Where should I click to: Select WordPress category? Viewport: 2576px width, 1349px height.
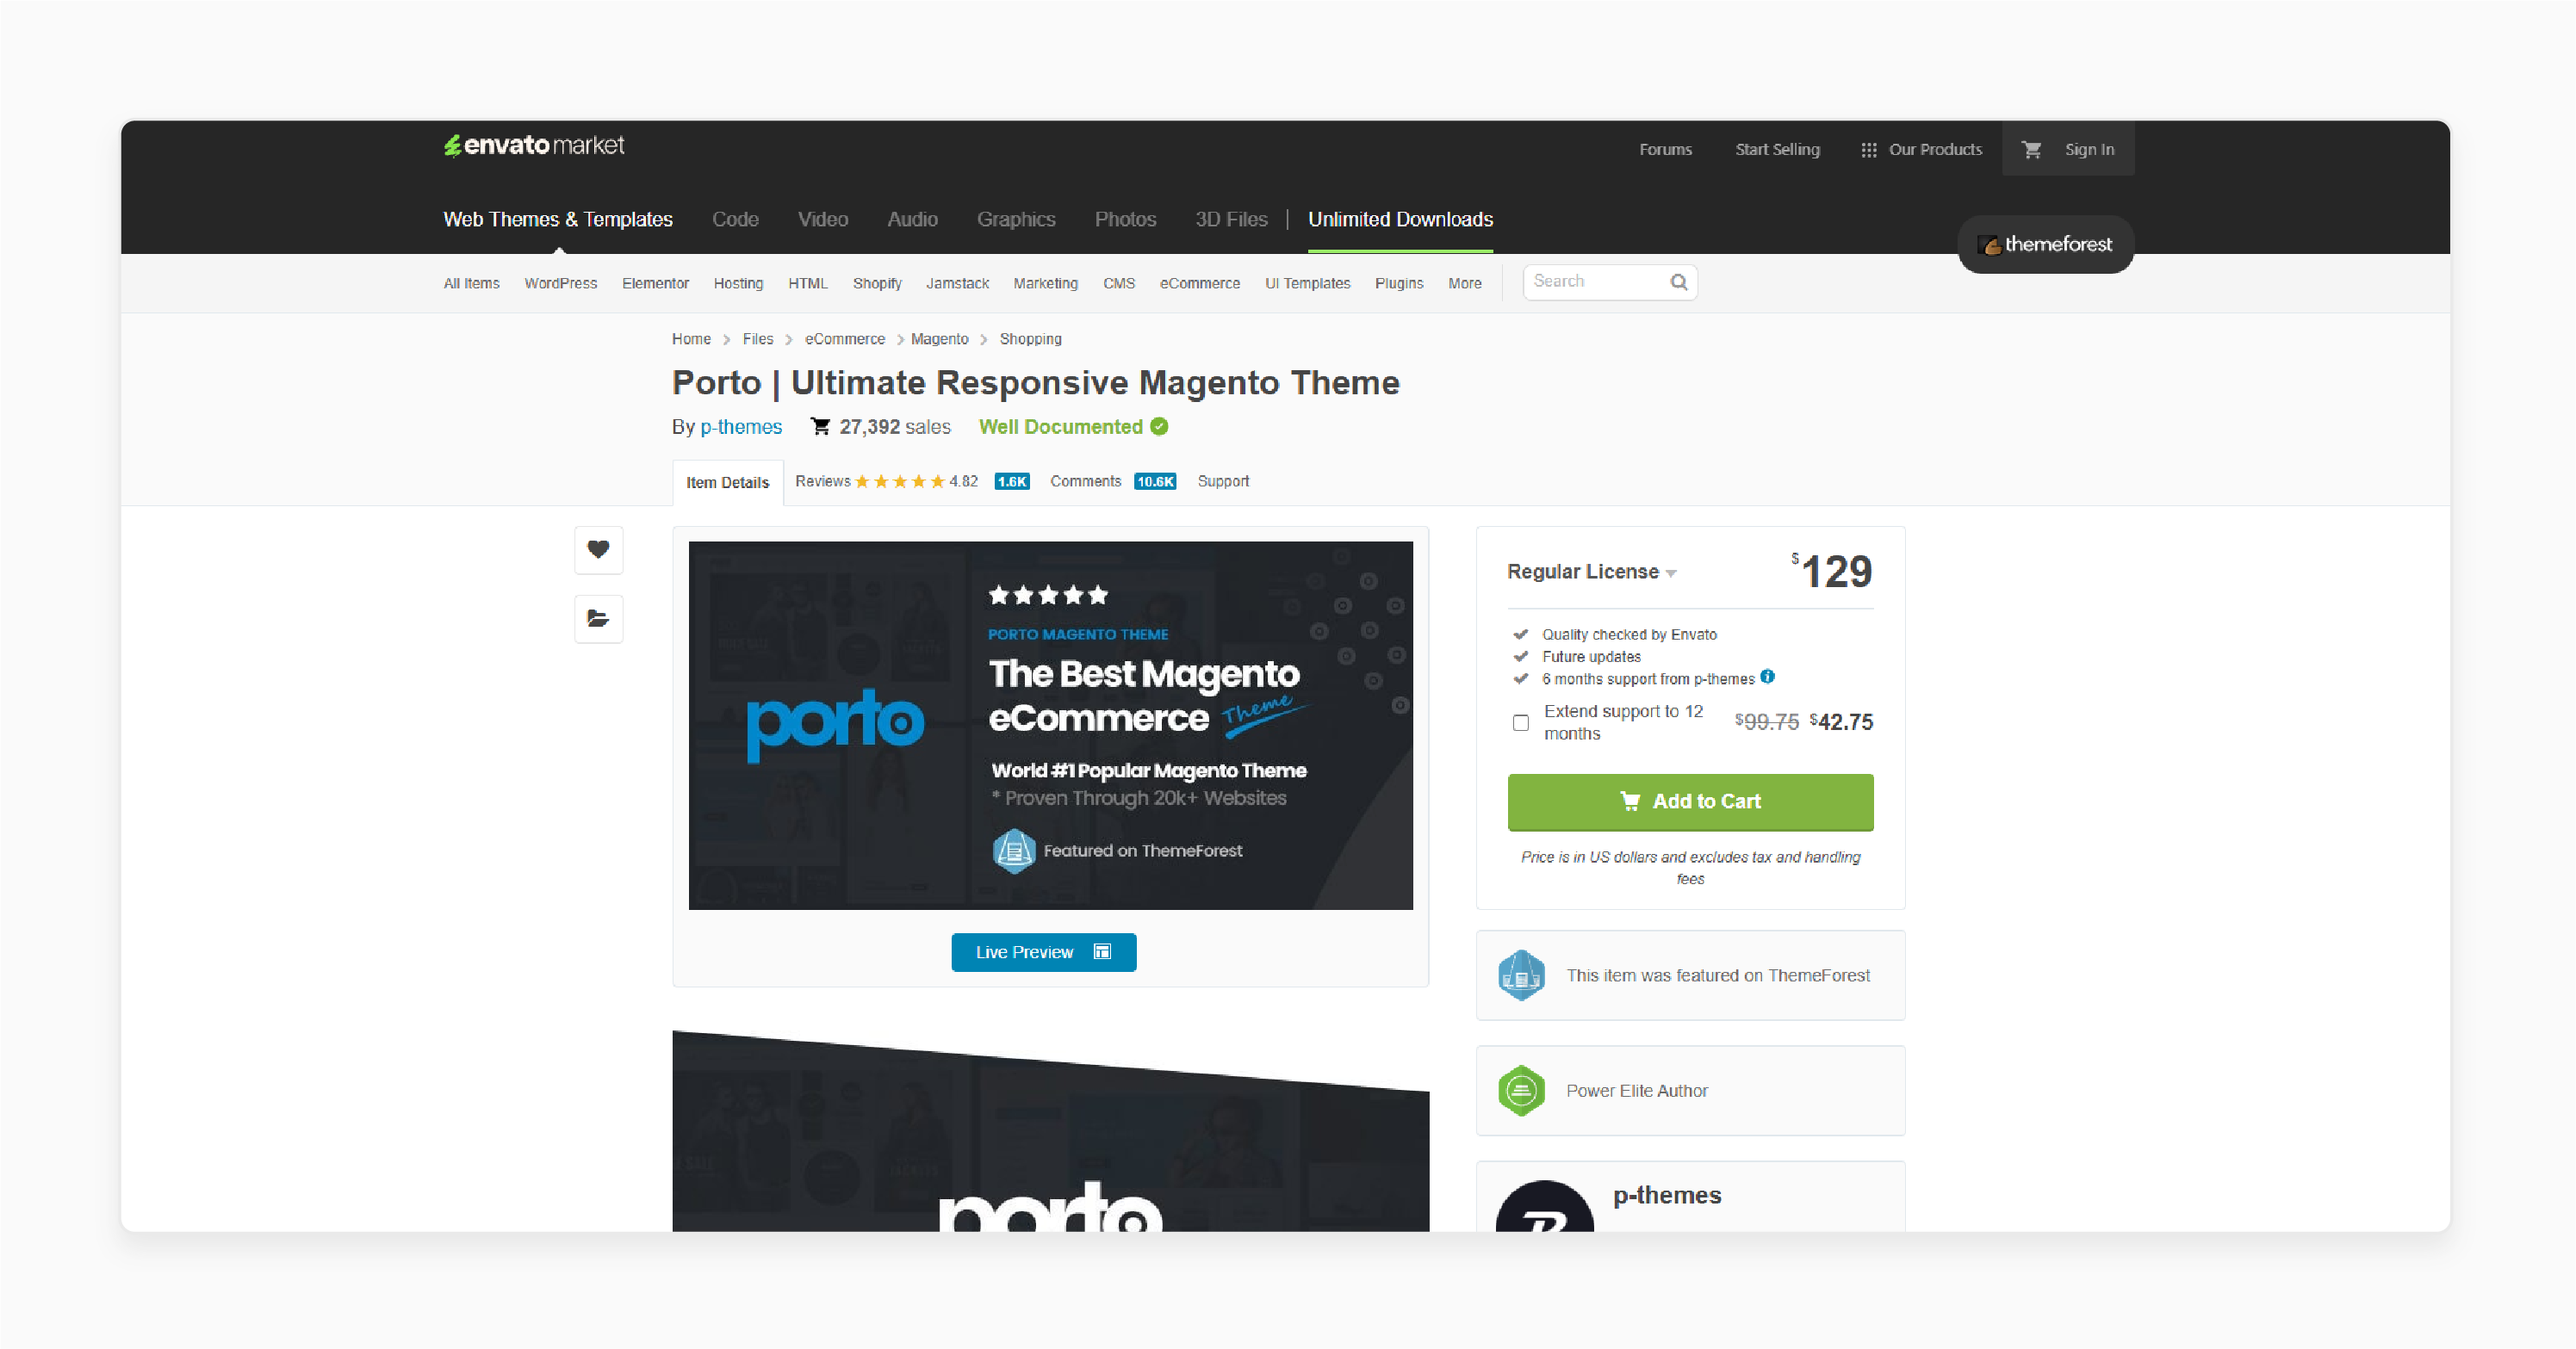coord(560,284)
